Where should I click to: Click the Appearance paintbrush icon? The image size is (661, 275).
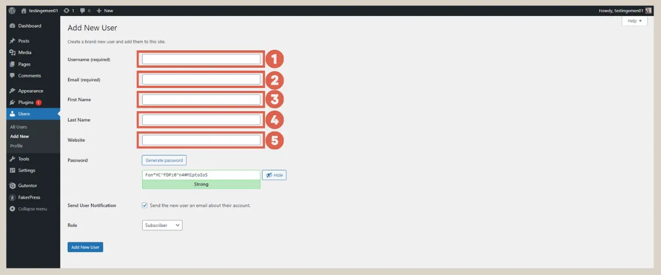(x=12, y=91)
